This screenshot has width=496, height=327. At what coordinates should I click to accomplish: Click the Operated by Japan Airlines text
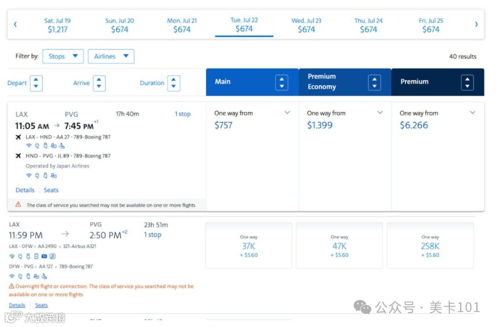click(x=58, y=166)
